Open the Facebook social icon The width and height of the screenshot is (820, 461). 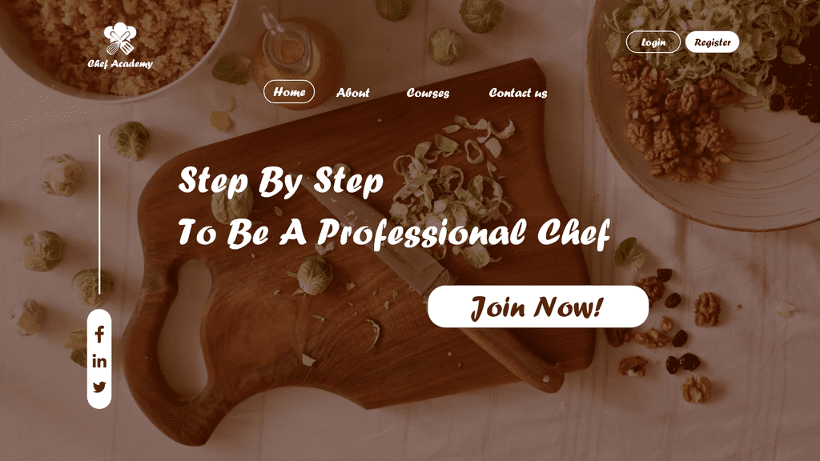(x=99, y=334)
